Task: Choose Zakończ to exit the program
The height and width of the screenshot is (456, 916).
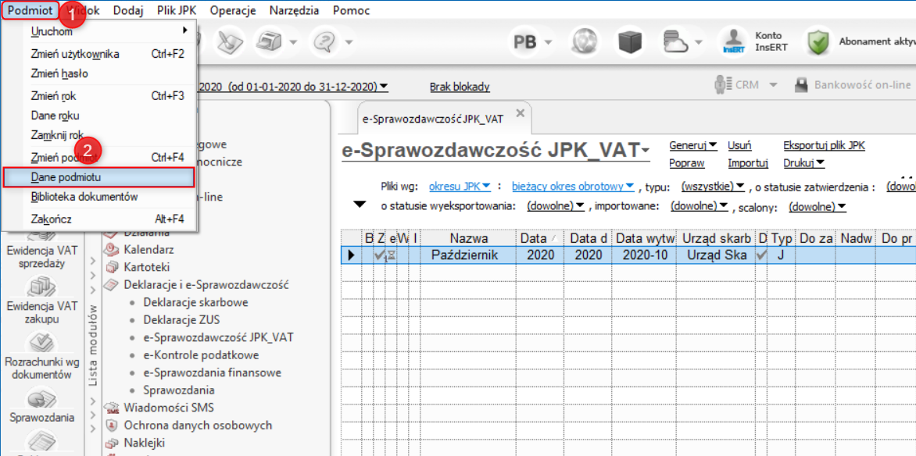Action: point(98,219)
